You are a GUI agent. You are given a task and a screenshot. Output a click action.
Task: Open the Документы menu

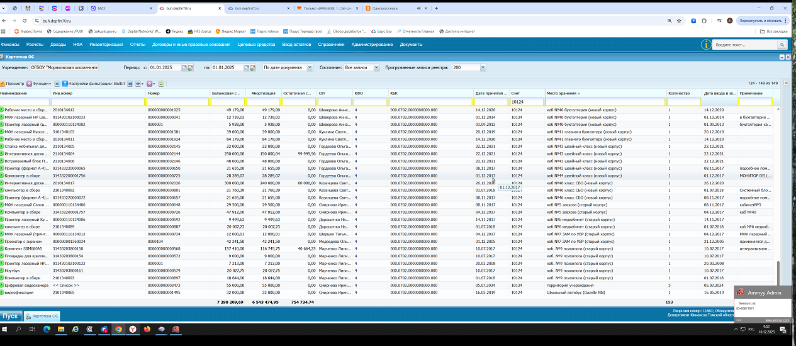point(411,45)
